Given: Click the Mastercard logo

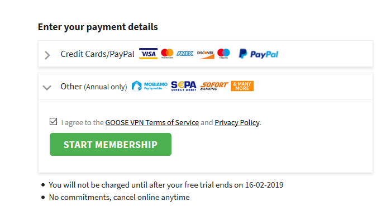Looking at the screenshot, I should (x=167, y=54).
